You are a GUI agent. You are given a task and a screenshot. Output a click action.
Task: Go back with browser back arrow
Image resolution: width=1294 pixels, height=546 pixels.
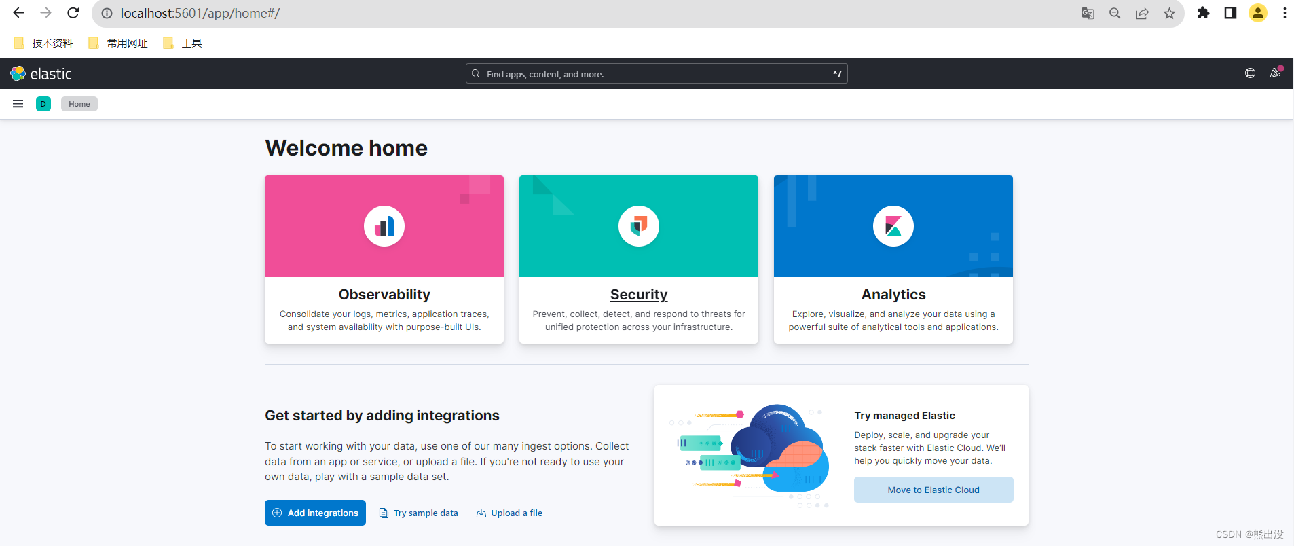[18, 13]
